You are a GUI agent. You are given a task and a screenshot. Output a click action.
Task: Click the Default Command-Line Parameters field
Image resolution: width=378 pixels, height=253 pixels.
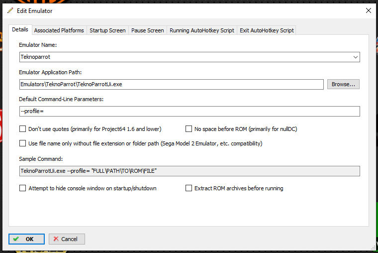click(x=189, y=111)
